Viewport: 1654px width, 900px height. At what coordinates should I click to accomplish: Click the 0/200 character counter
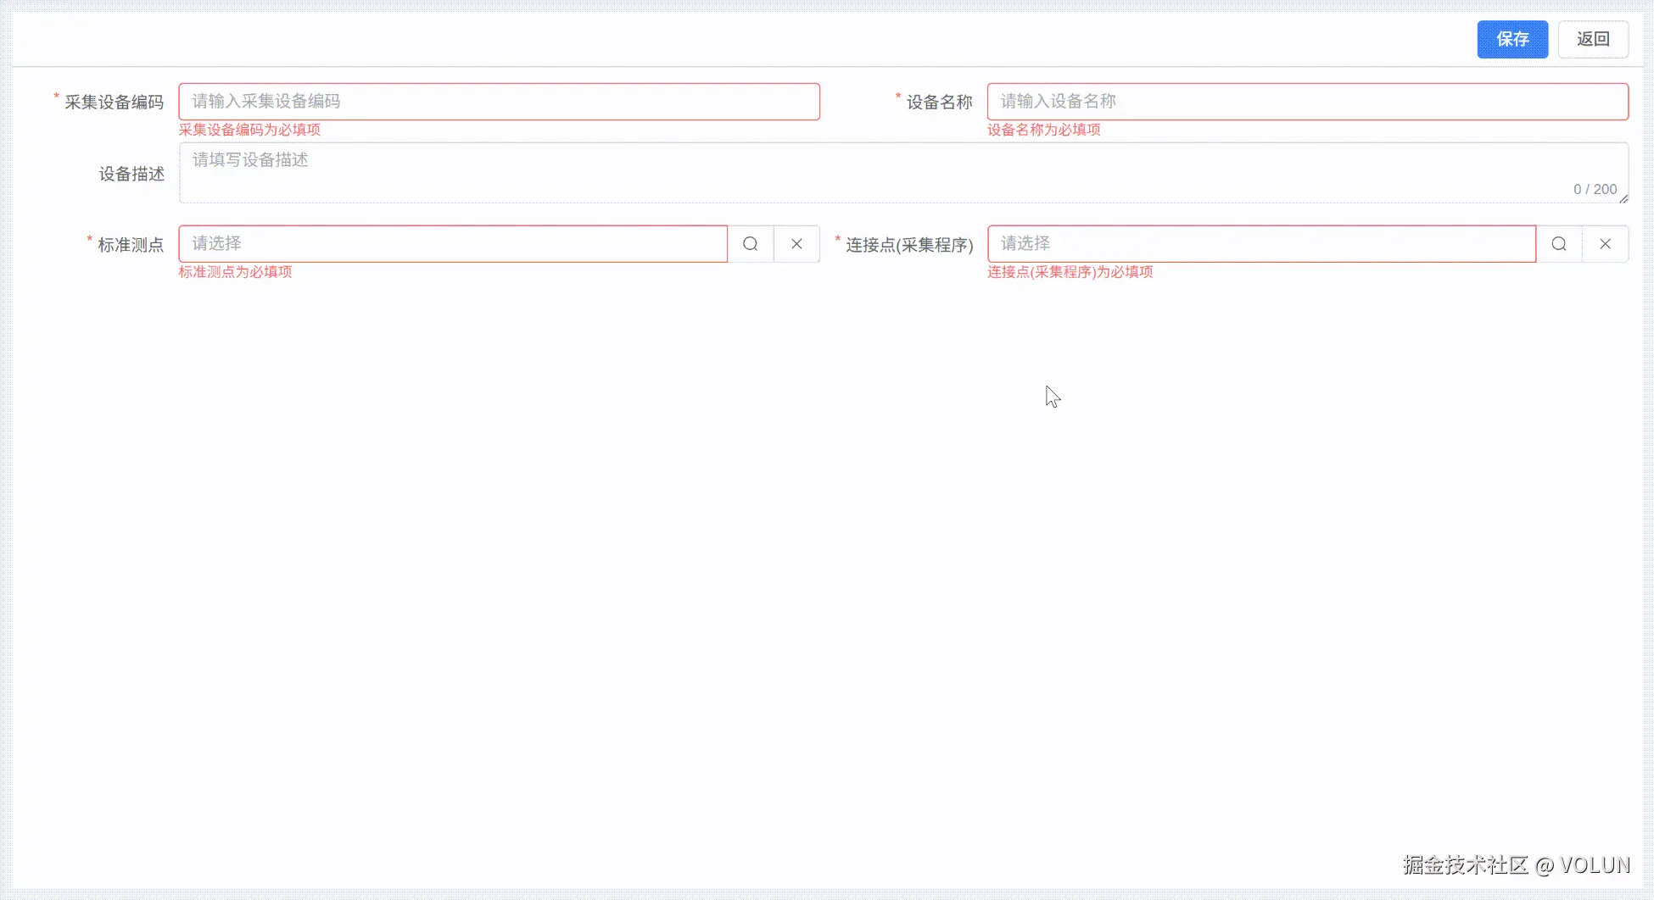tap(1592, 189)
